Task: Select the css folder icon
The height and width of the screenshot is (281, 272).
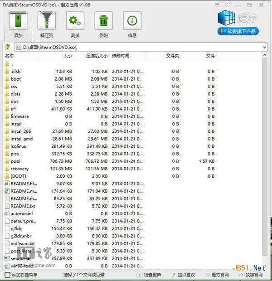Action: [x=7, y=87]
